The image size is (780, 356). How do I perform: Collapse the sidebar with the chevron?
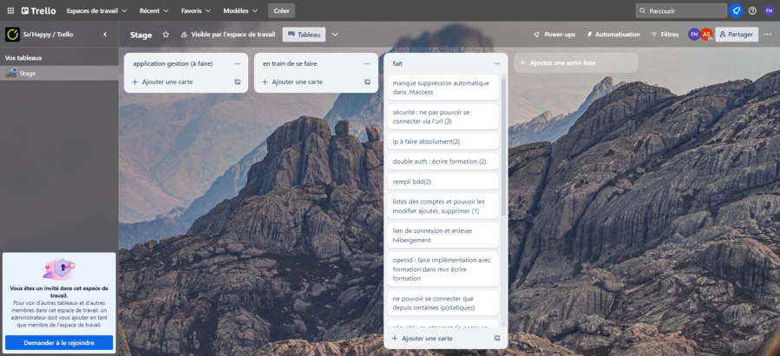point(105,35)
